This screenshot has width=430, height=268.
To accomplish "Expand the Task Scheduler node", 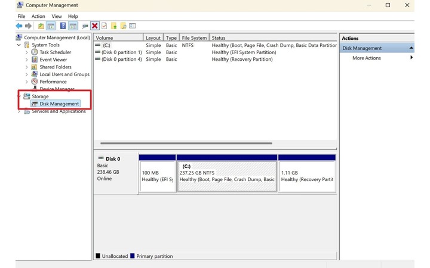I will (x=27, y=52).
